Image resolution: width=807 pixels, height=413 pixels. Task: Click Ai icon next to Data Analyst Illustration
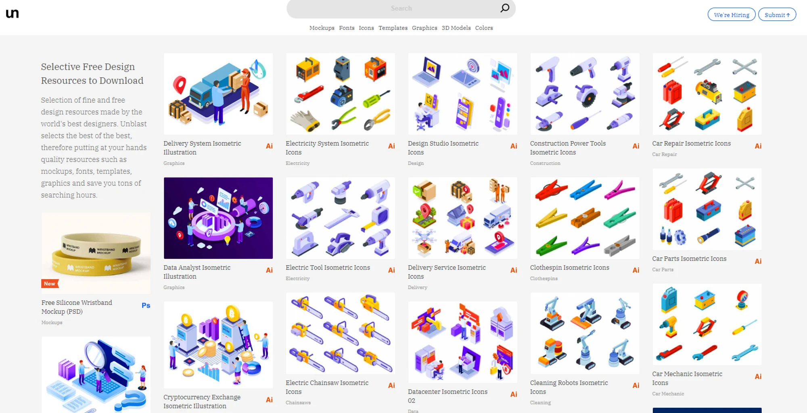click(x=269, y=270)
